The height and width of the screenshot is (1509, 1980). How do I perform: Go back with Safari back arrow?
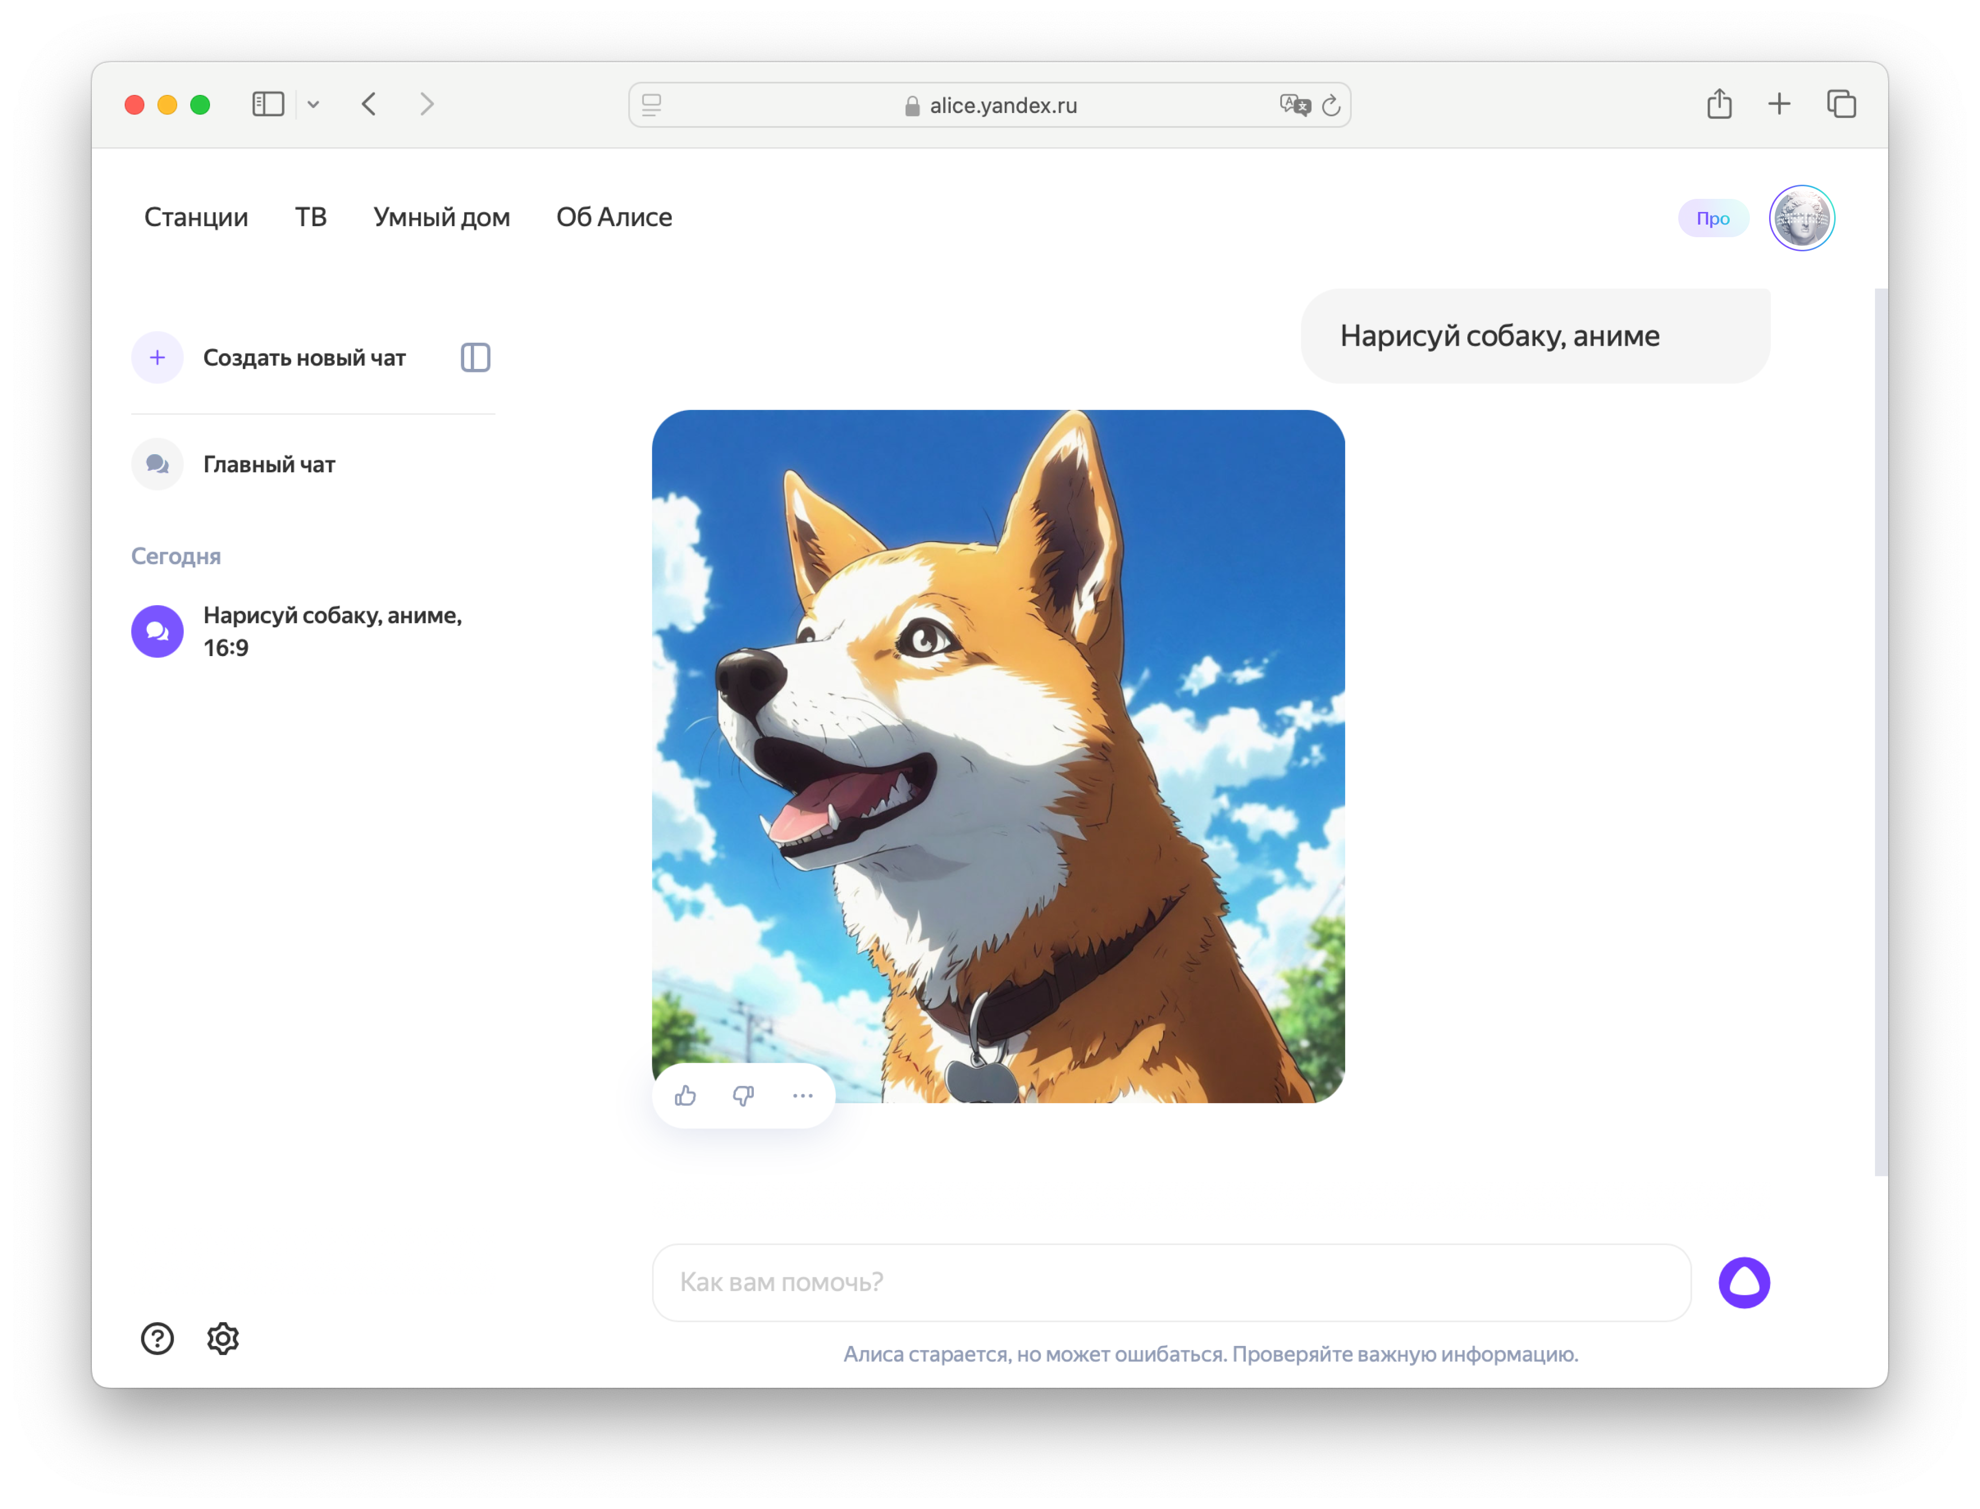[x=369, y=104]
